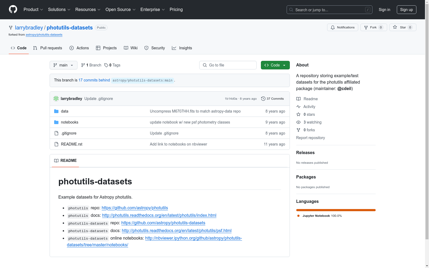Open the photutils-datasets repository name link

pos(70,28)
